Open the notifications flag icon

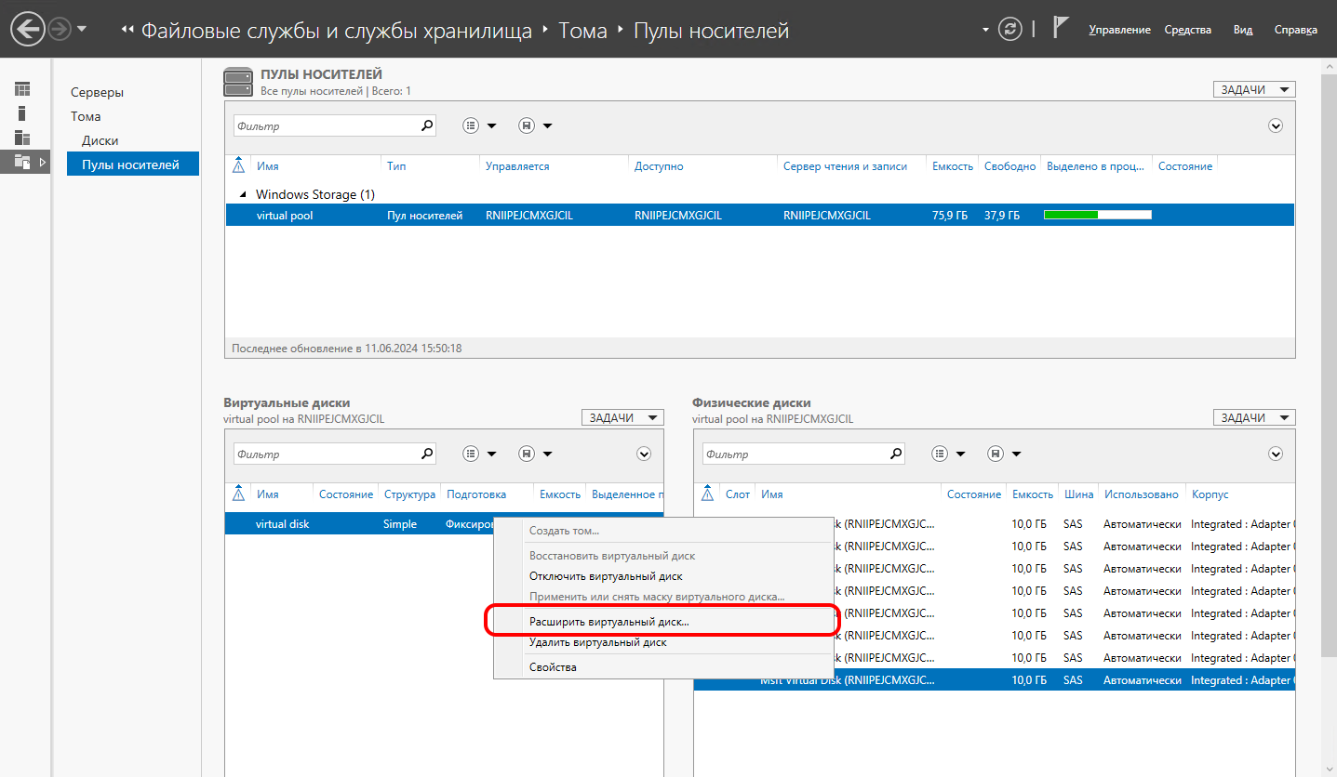coord(1060,28)
